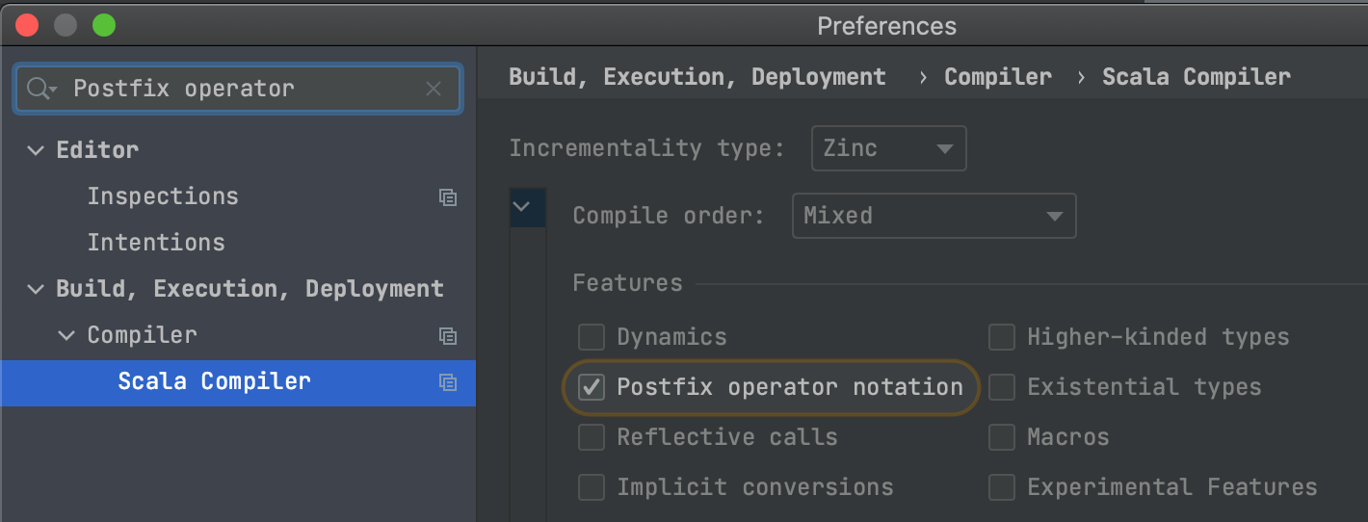This screenshot has height=522, width=1368.
Task: Focus the settings search input field
Action: [x=238, y=89]
